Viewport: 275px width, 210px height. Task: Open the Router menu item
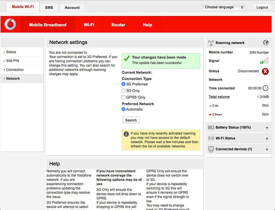(x=118, y=25)
